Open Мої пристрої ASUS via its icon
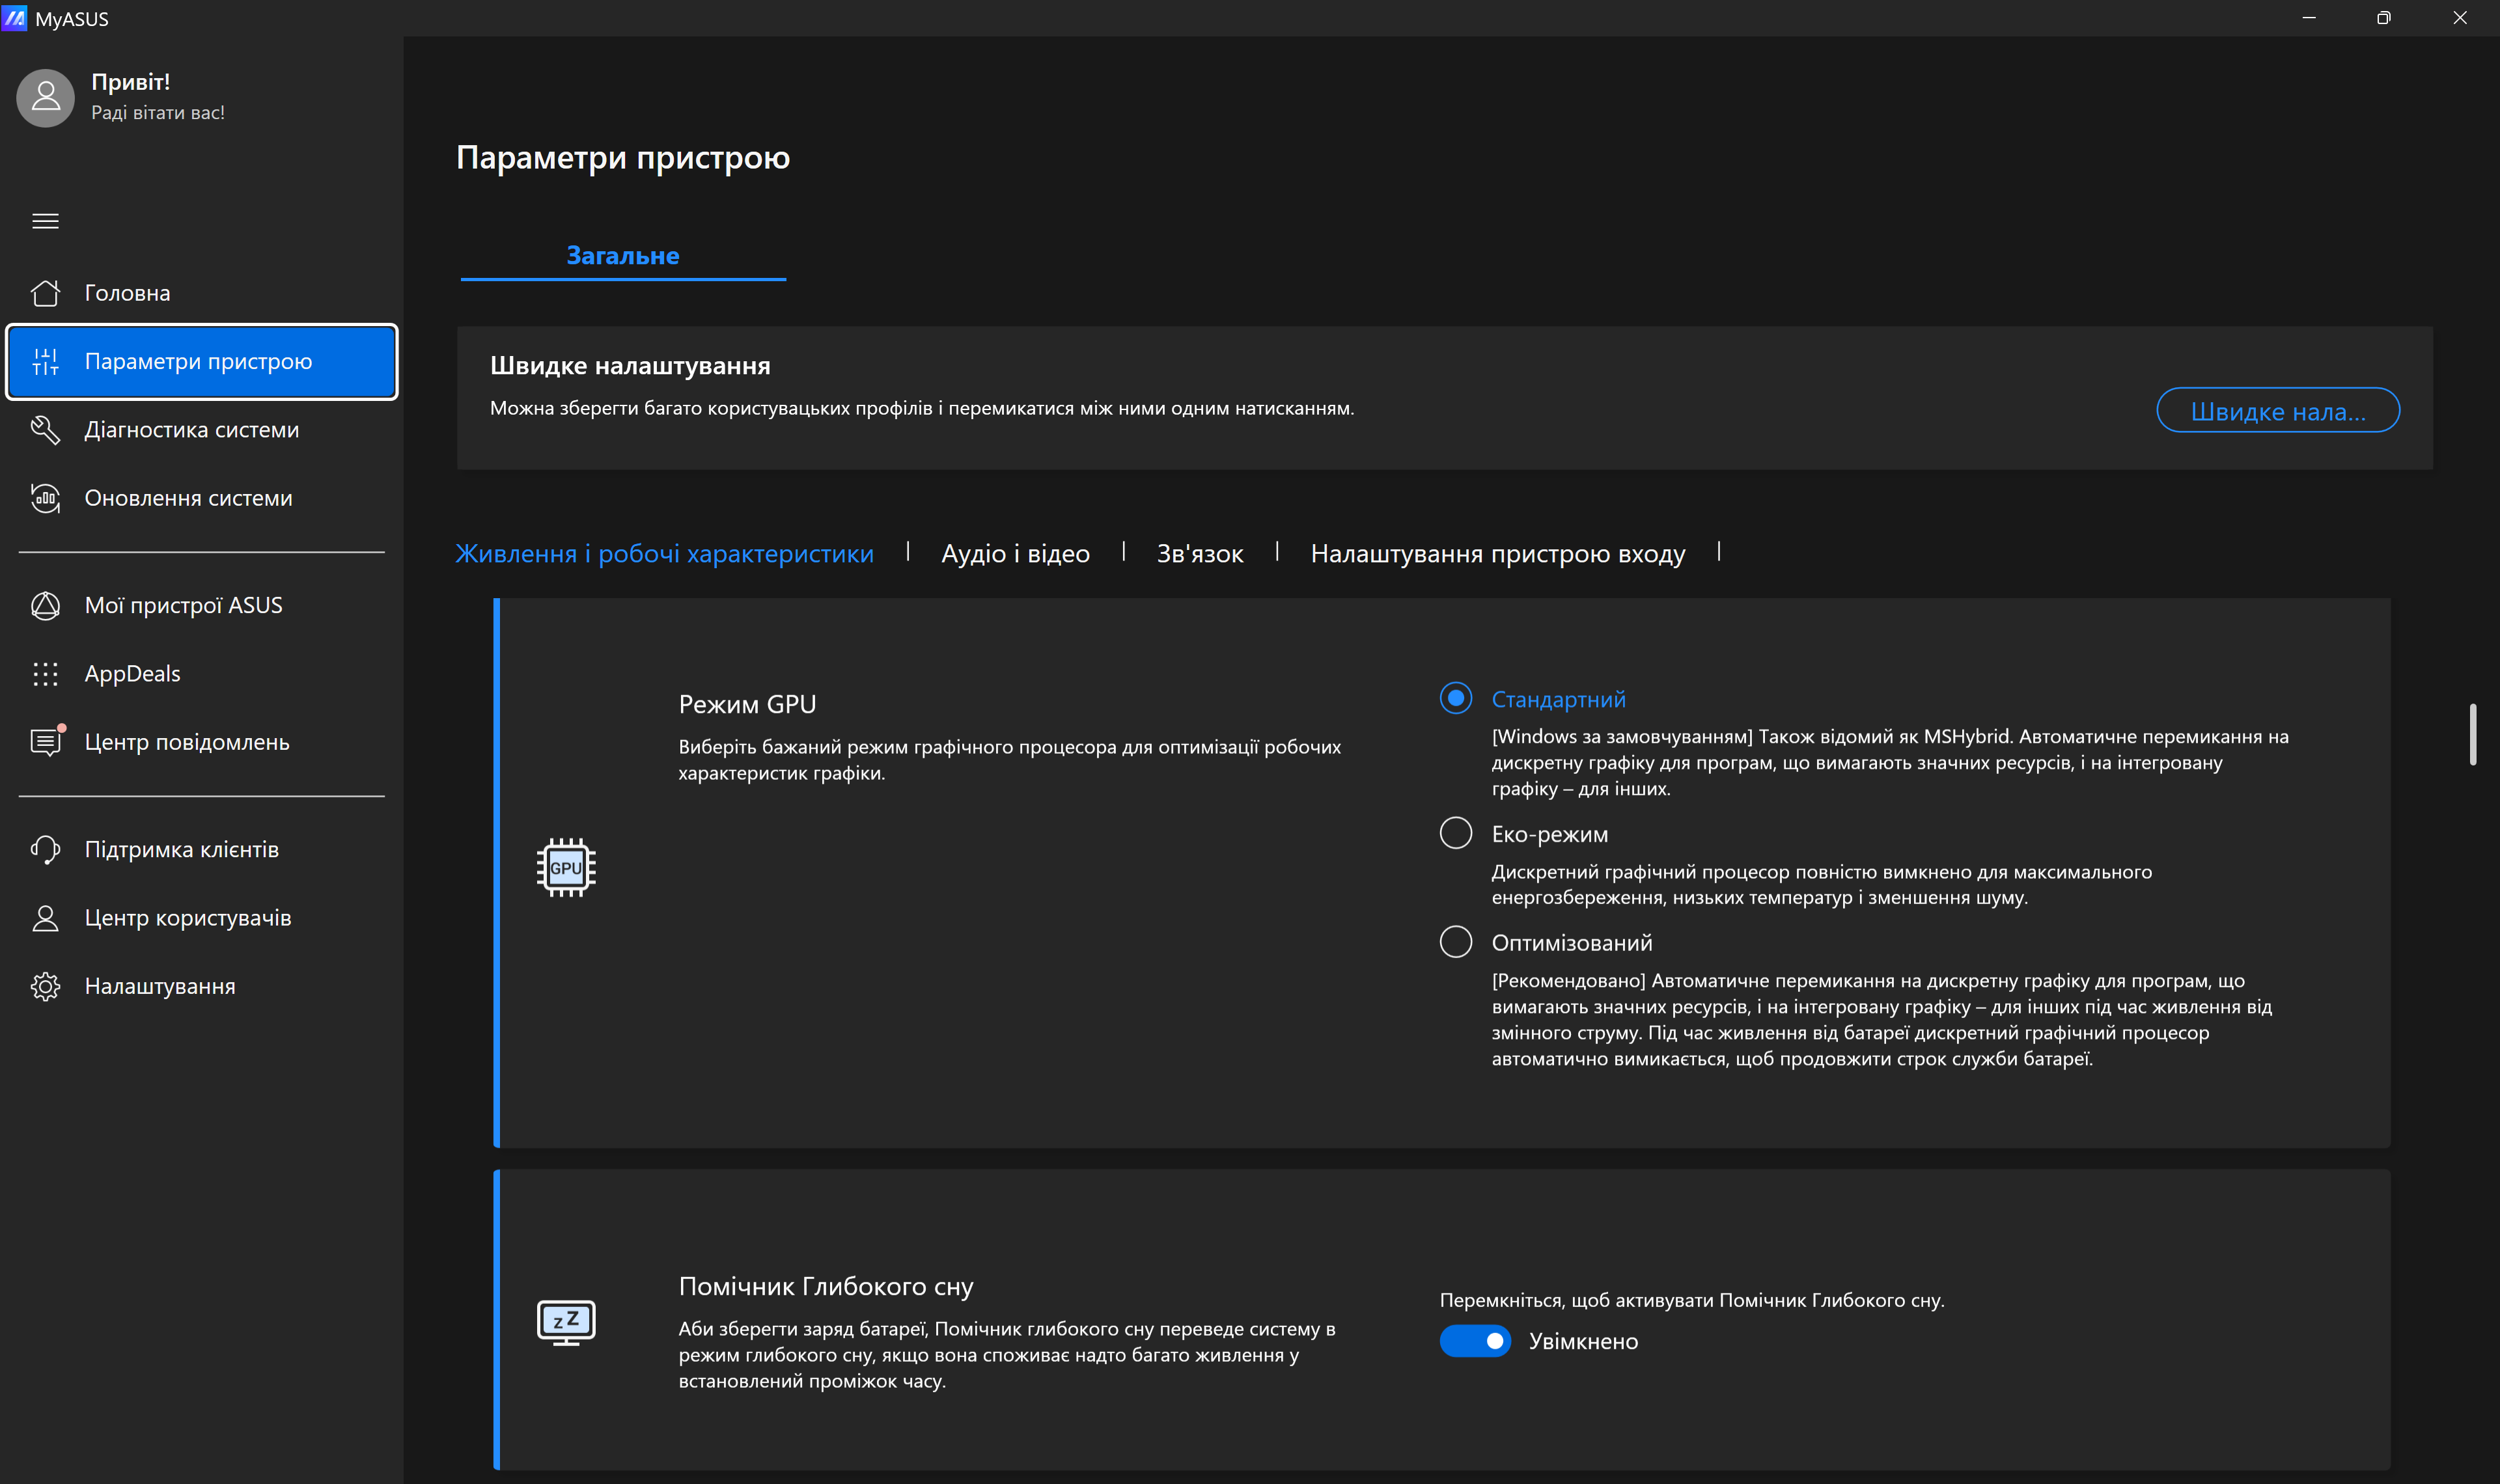 click(x=45, y=606)
